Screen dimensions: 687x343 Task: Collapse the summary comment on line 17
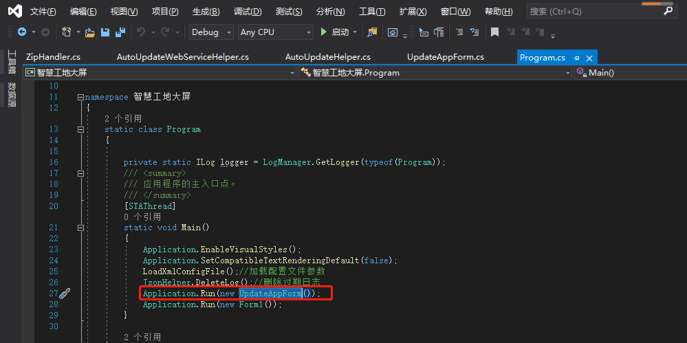point(80,173)
